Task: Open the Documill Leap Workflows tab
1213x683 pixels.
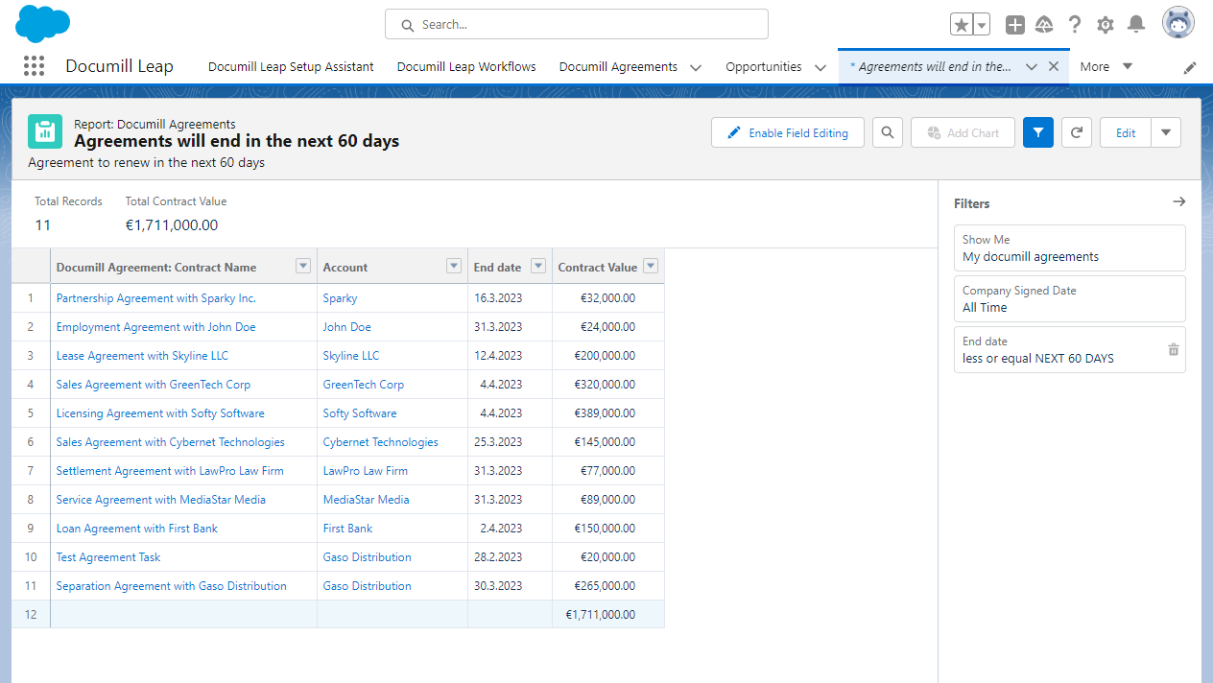Action: [466, 67]
